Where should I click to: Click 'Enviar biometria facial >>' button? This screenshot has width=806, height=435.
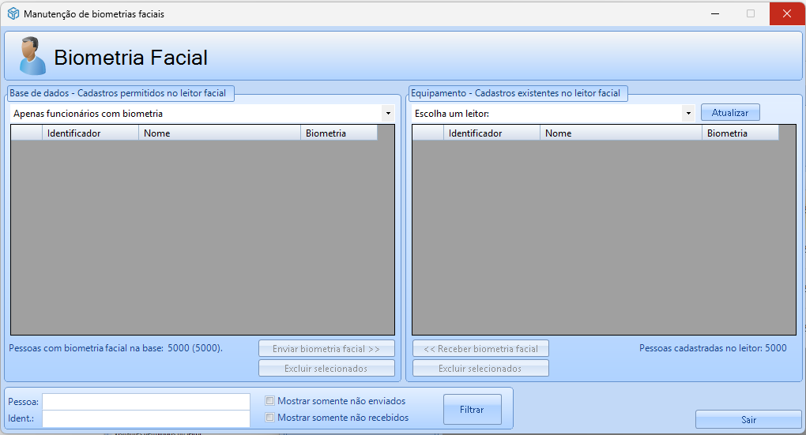[326, 349]
